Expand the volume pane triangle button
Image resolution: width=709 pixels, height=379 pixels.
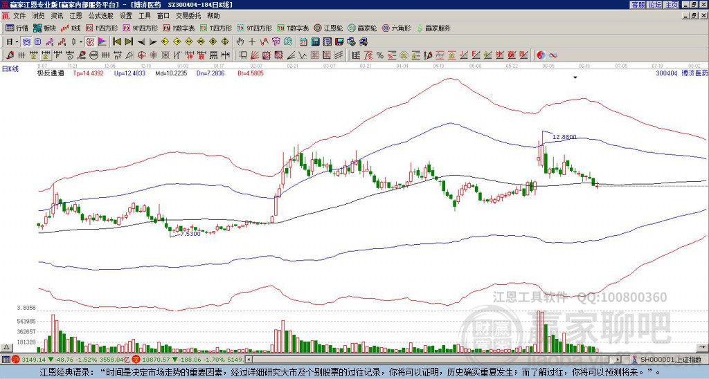click(6, 347)
